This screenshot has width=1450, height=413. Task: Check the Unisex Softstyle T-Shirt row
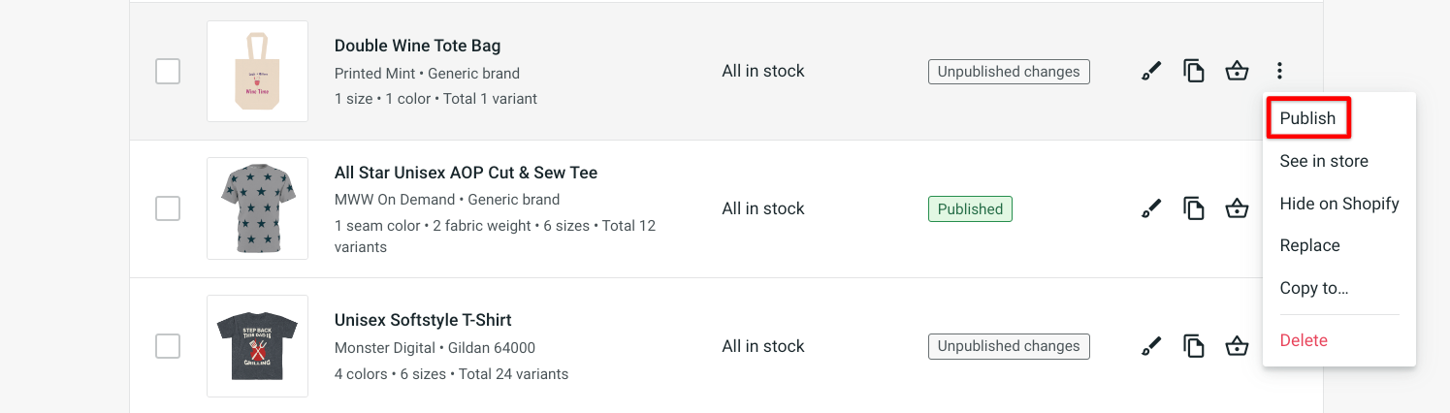point(168,346)
